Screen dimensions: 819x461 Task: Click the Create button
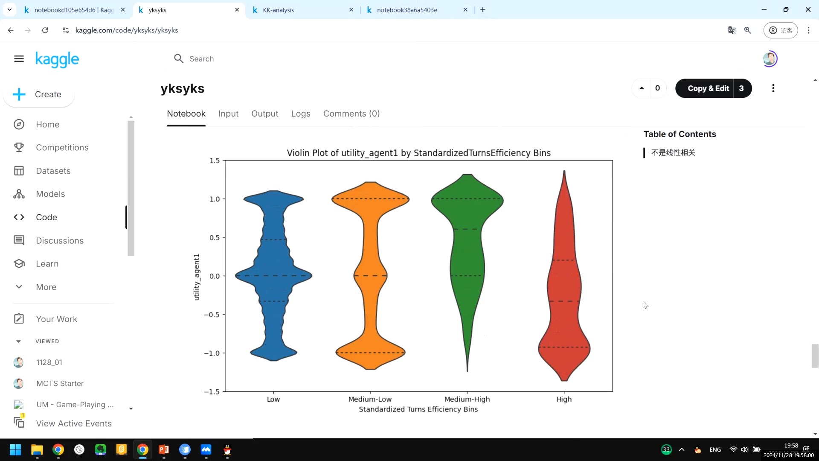click(39, 94)
